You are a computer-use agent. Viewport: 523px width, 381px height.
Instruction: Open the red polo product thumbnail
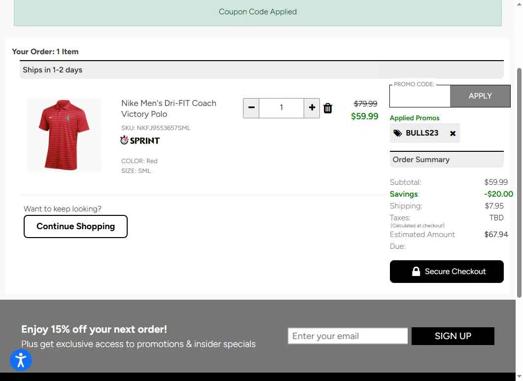click(x=64, y=135)
